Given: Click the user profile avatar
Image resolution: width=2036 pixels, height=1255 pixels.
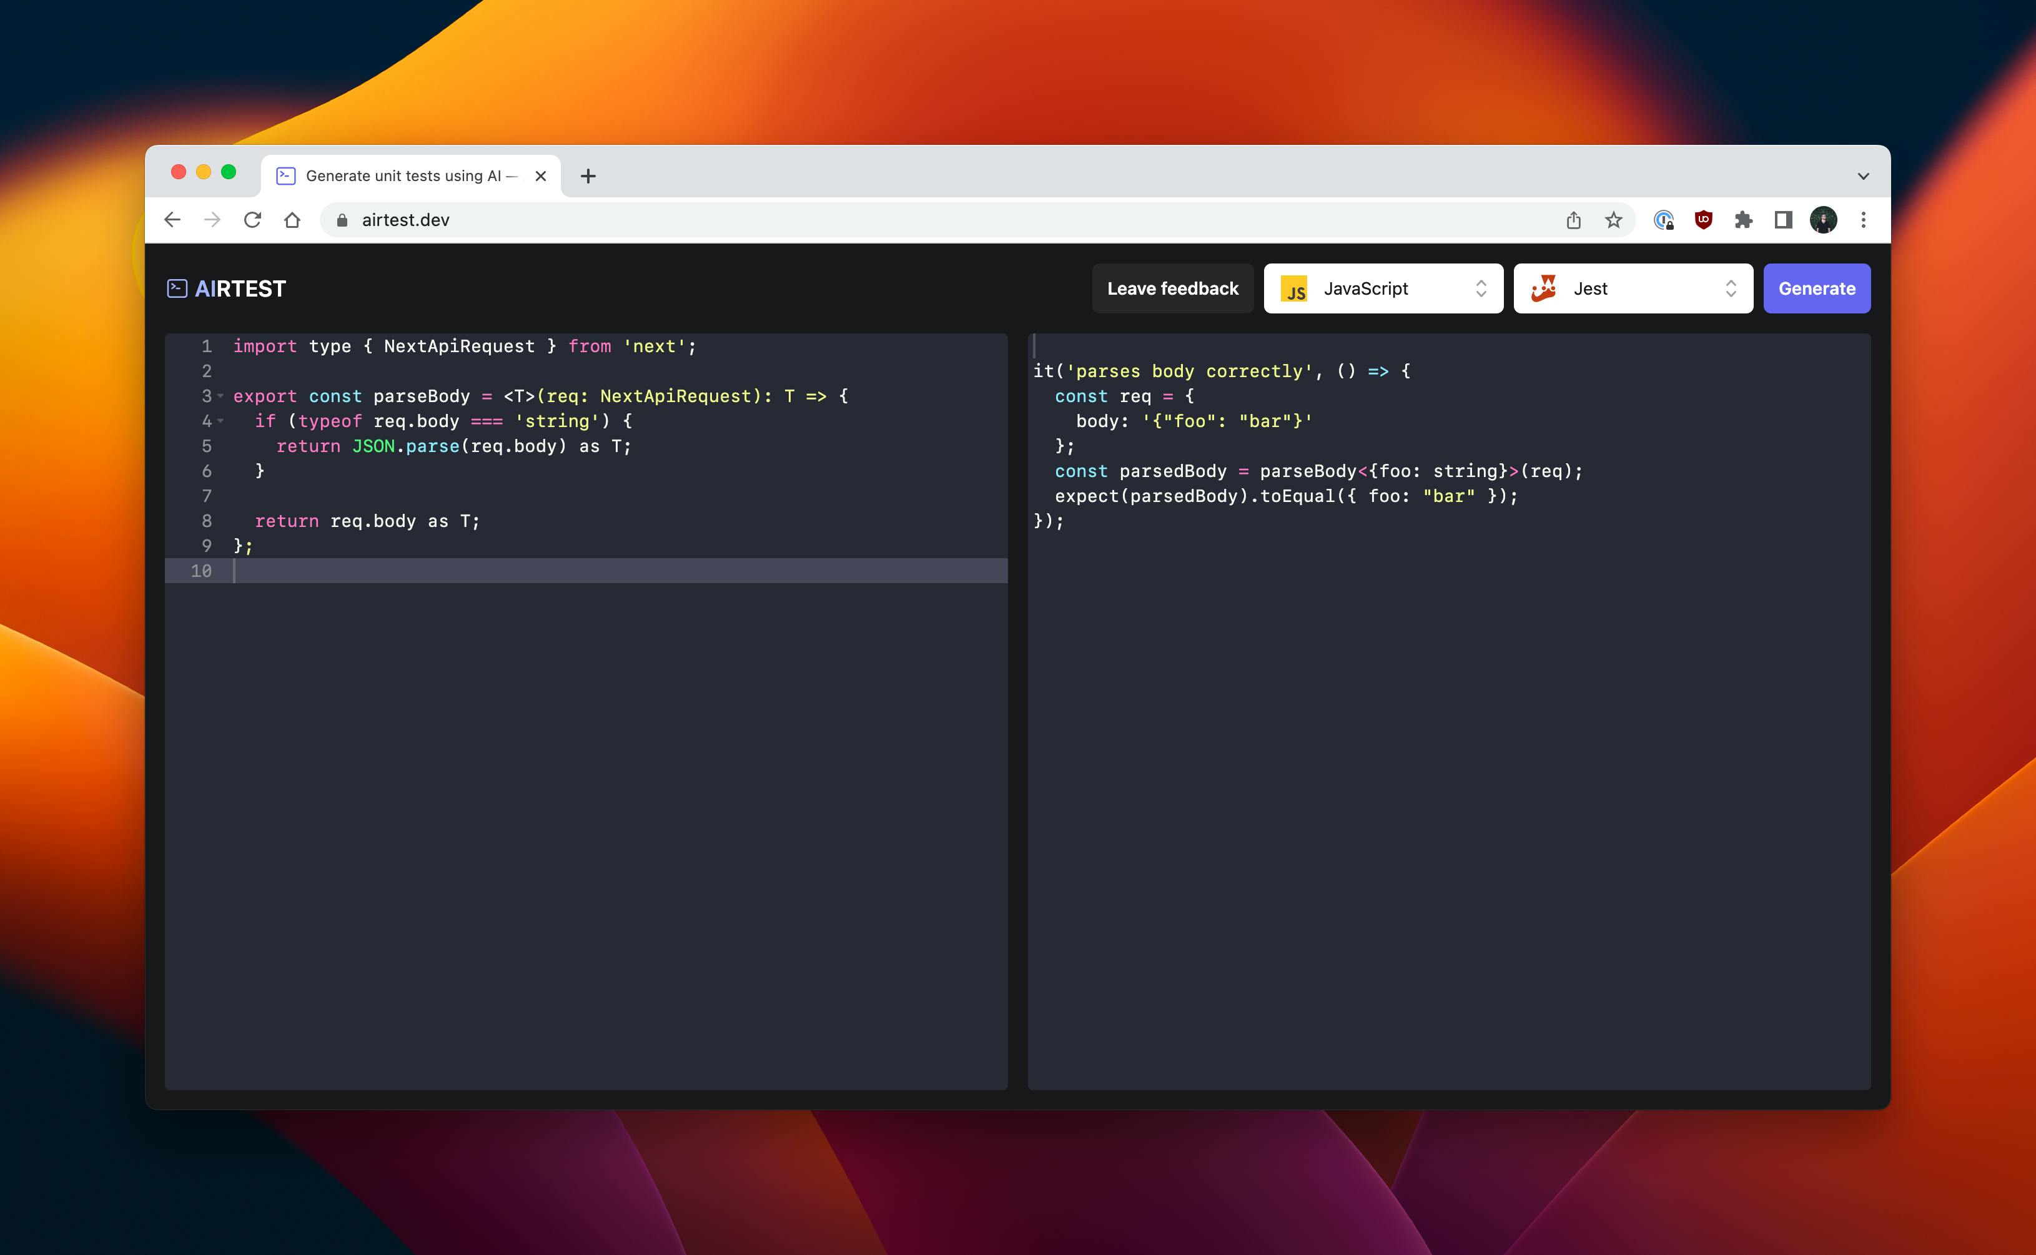Looking at the screenshot, I should (1822, 220).
